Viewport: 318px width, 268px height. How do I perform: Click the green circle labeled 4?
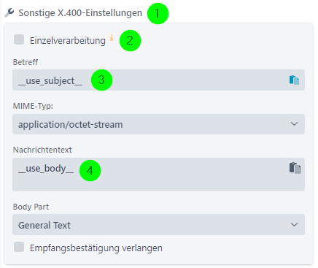click(90, 170)
